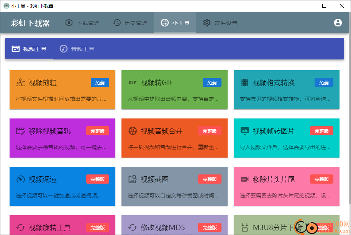This screenshot has width=351, height=235.
Task: Click description 选择视频可以自定义每秒截图或时间...
Action: click(173, 196)
